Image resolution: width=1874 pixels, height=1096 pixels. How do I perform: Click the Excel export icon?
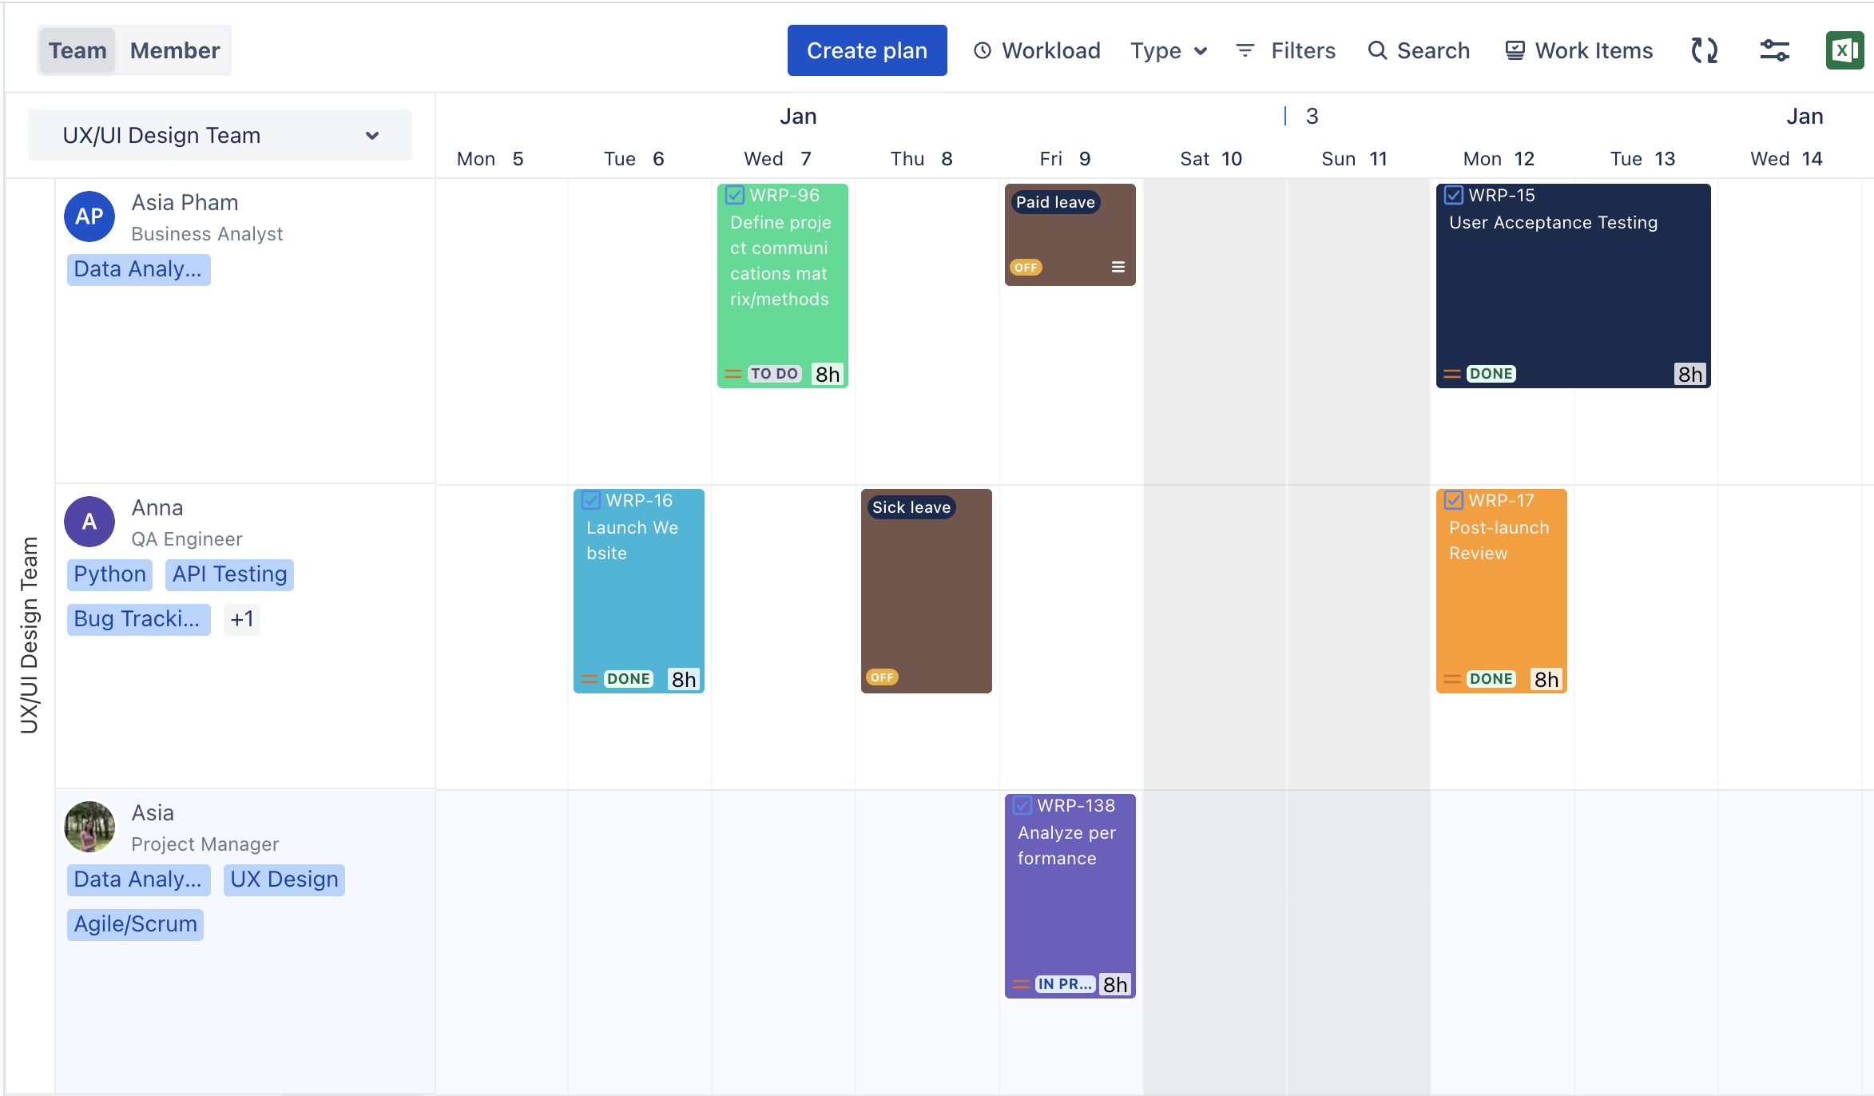[x=1844, y=50]
